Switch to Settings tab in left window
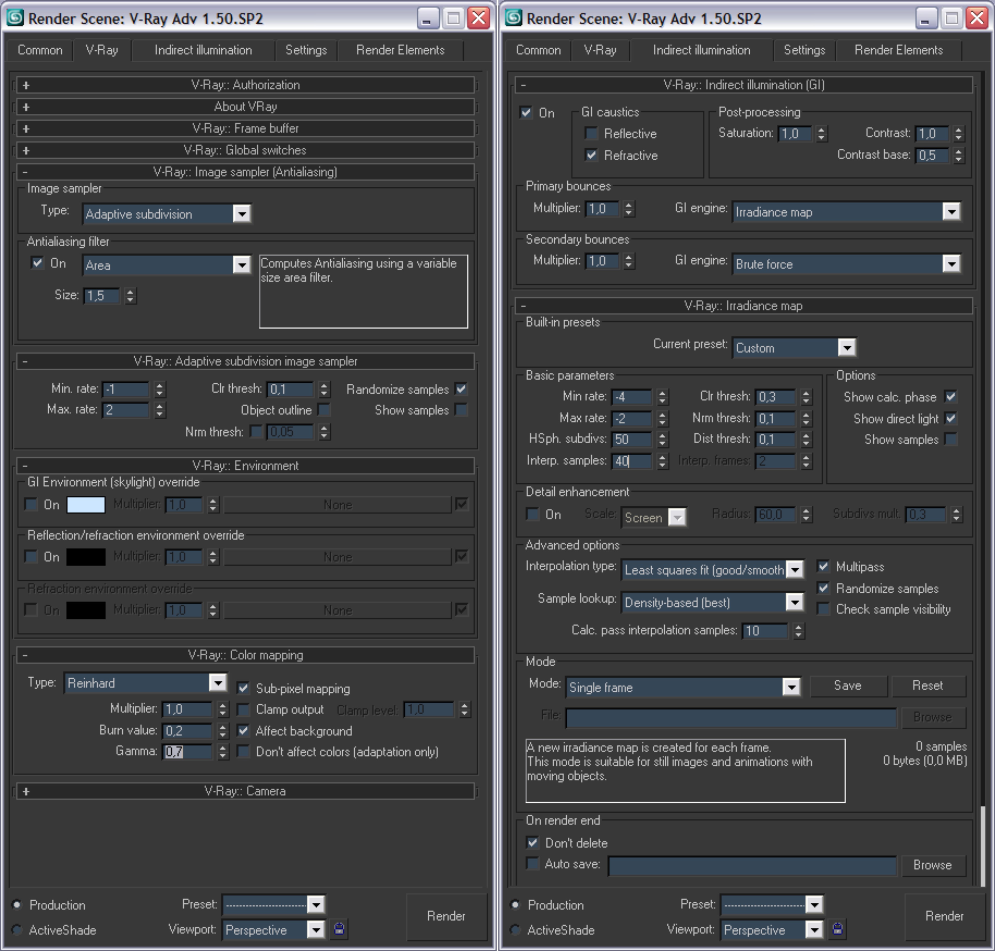The height and width of the screenshot is (951, 995). point(306,50)
